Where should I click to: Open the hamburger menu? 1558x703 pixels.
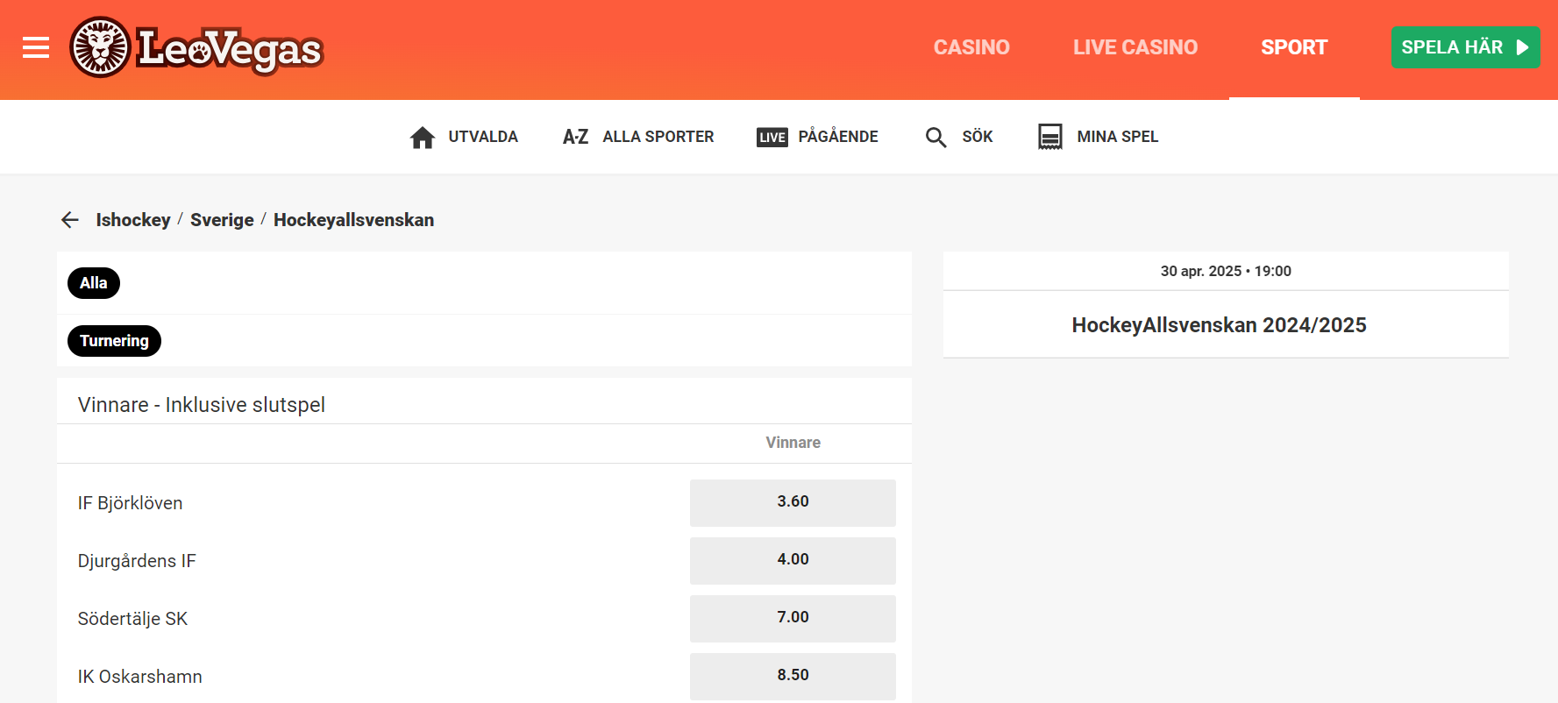tap(36, 47)
